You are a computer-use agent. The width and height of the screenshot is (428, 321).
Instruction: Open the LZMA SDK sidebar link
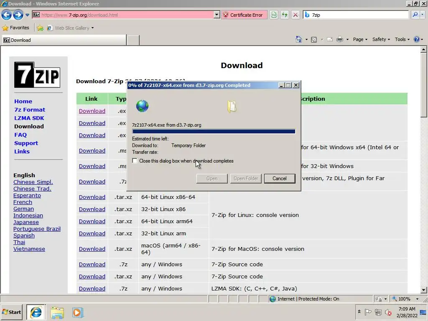pos(29,118)
